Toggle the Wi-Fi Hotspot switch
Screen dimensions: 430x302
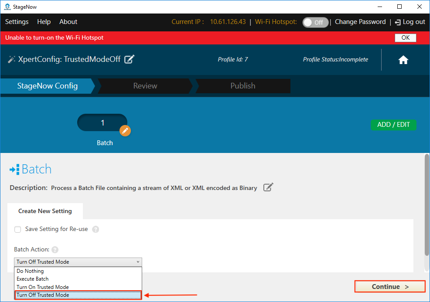315,22
